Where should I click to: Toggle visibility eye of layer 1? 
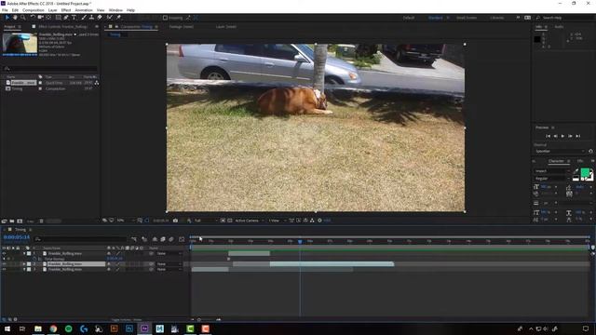click(4, 253)
